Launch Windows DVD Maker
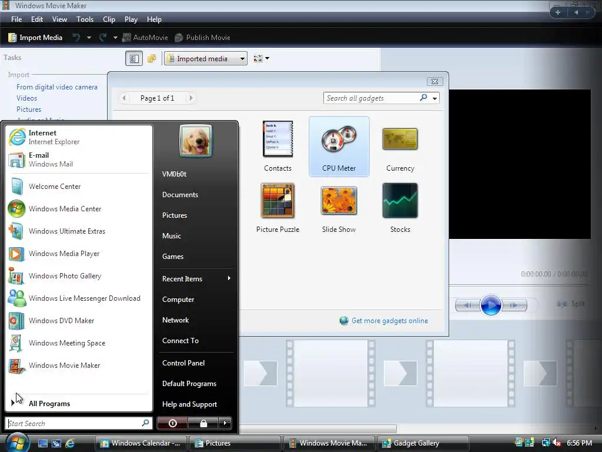Image resolution: width=602 pixels, height=452 pixels. click(x=79, y=321)
